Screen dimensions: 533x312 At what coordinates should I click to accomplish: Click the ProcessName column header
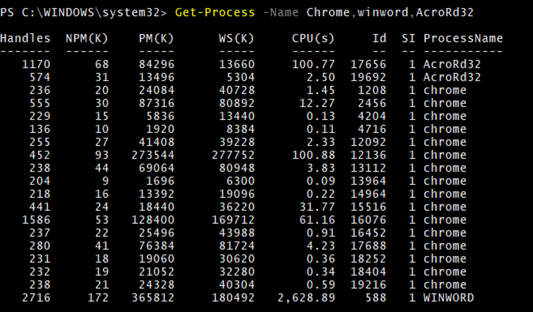[x=463, y=39]
